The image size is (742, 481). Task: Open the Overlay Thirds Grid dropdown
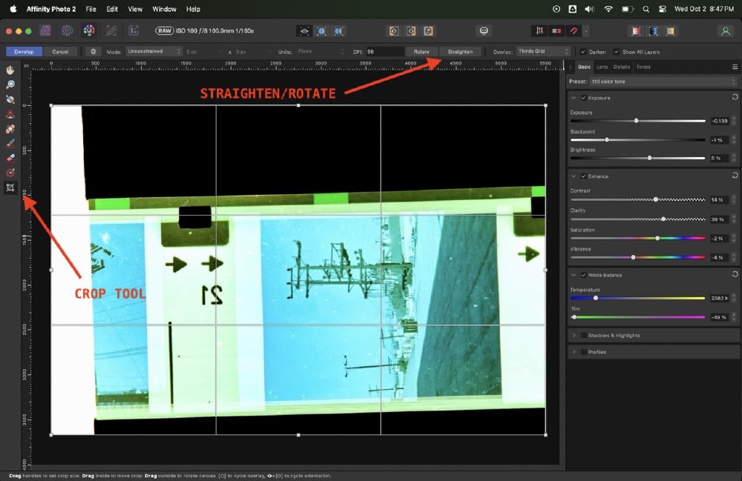coord(543,51)
